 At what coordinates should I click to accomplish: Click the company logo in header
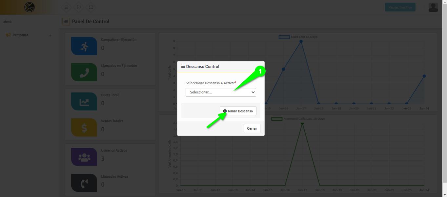tap(30, 7)
